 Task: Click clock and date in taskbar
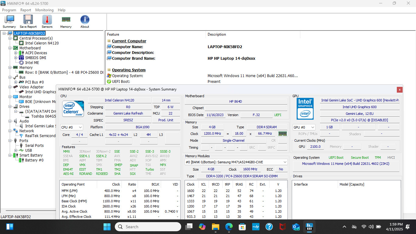[394, 227]
